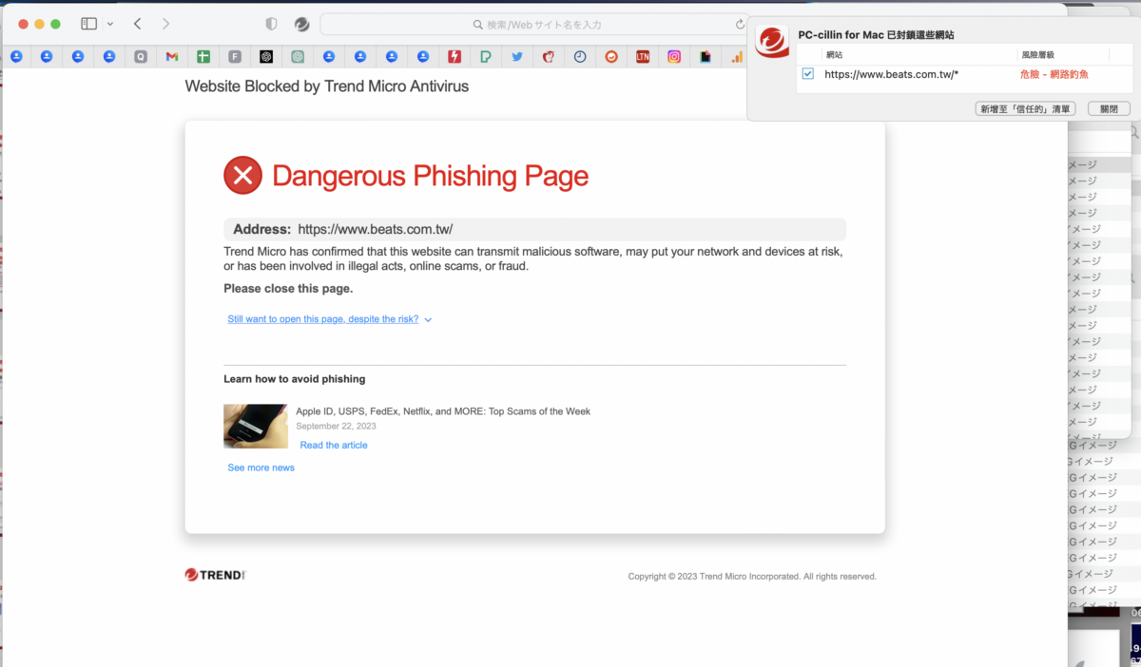Viewport: 1141px width, 667px height.
Task: Expand the chevron beside 'despite the risk?'
Action: (x=428, y=320)
